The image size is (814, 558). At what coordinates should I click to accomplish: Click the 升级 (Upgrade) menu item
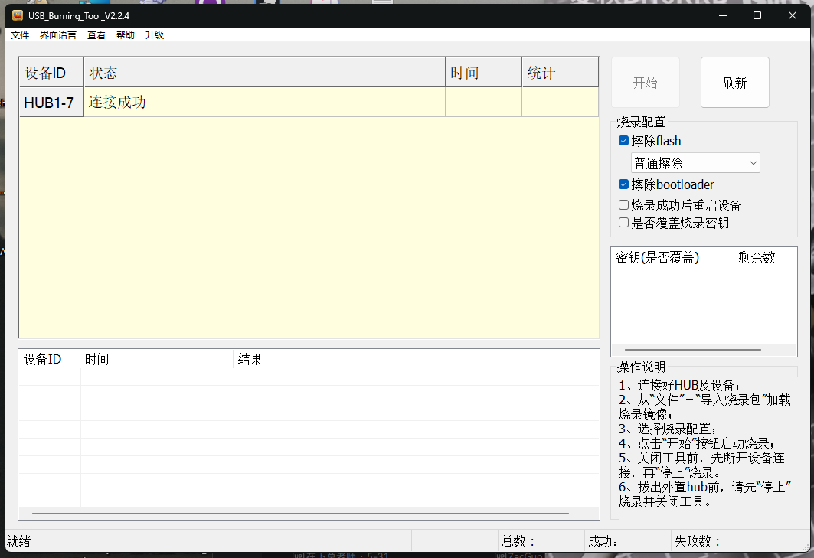154,34
